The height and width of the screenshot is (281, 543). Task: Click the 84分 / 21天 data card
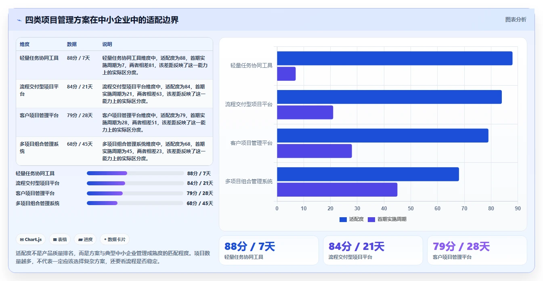[373, 250]
